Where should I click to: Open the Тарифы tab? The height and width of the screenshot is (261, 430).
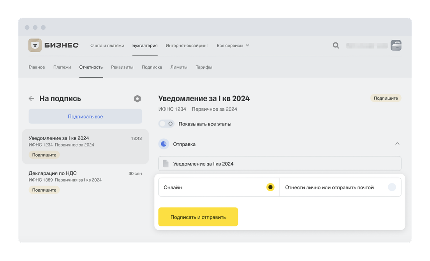pos(204,67)
